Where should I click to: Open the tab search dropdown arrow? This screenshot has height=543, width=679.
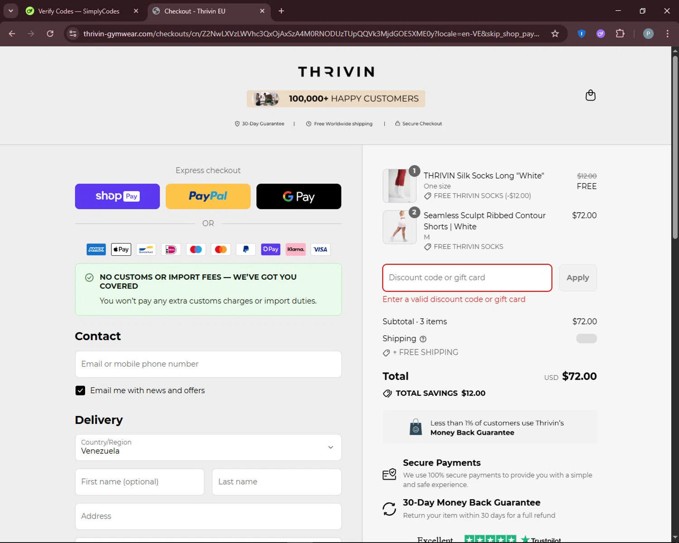(10, 11)
